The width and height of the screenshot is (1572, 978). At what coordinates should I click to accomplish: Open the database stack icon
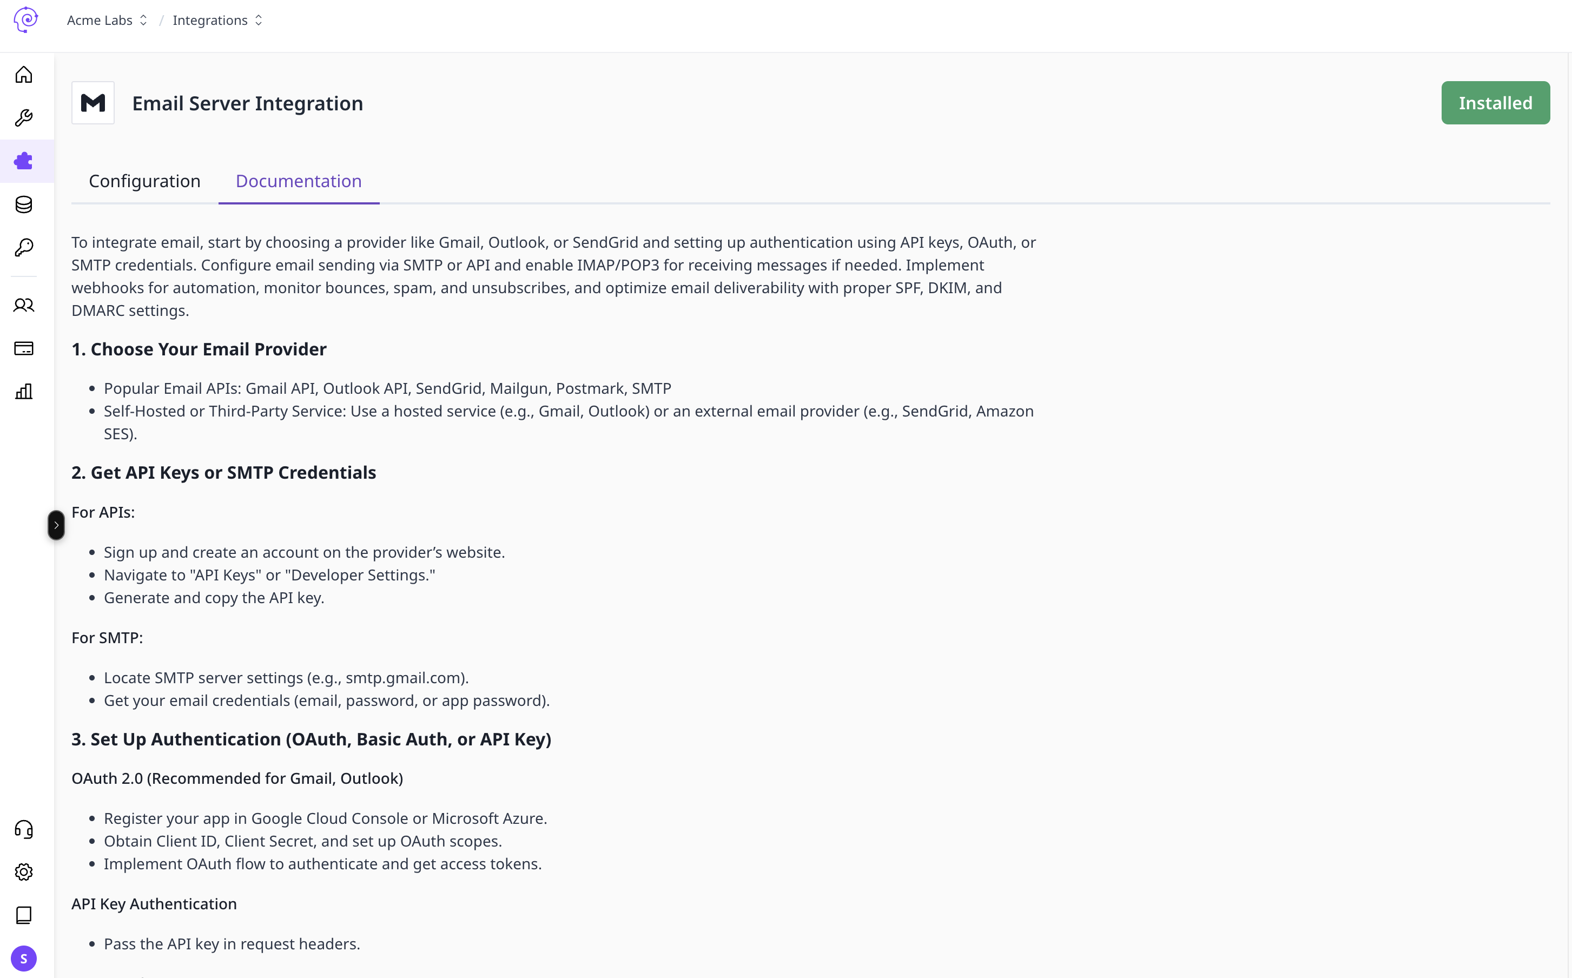point(24,204)
